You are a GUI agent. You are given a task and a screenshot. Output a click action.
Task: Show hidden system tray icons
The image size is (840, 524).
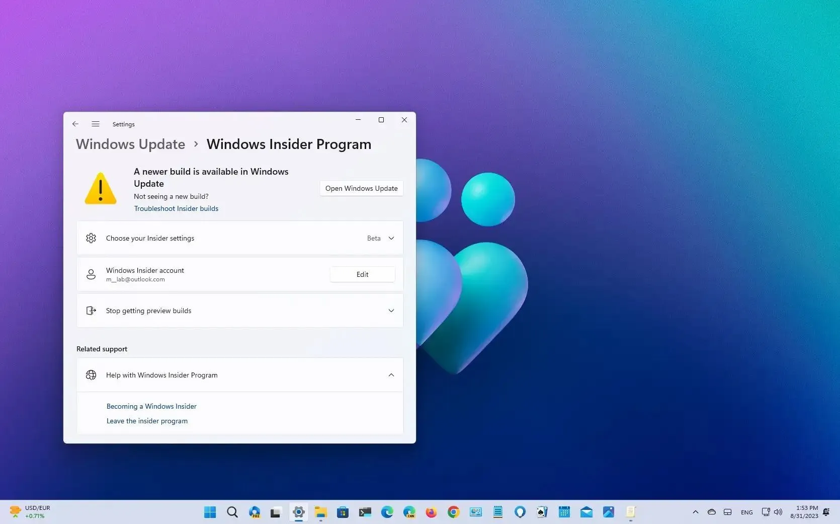click(696, 512)
